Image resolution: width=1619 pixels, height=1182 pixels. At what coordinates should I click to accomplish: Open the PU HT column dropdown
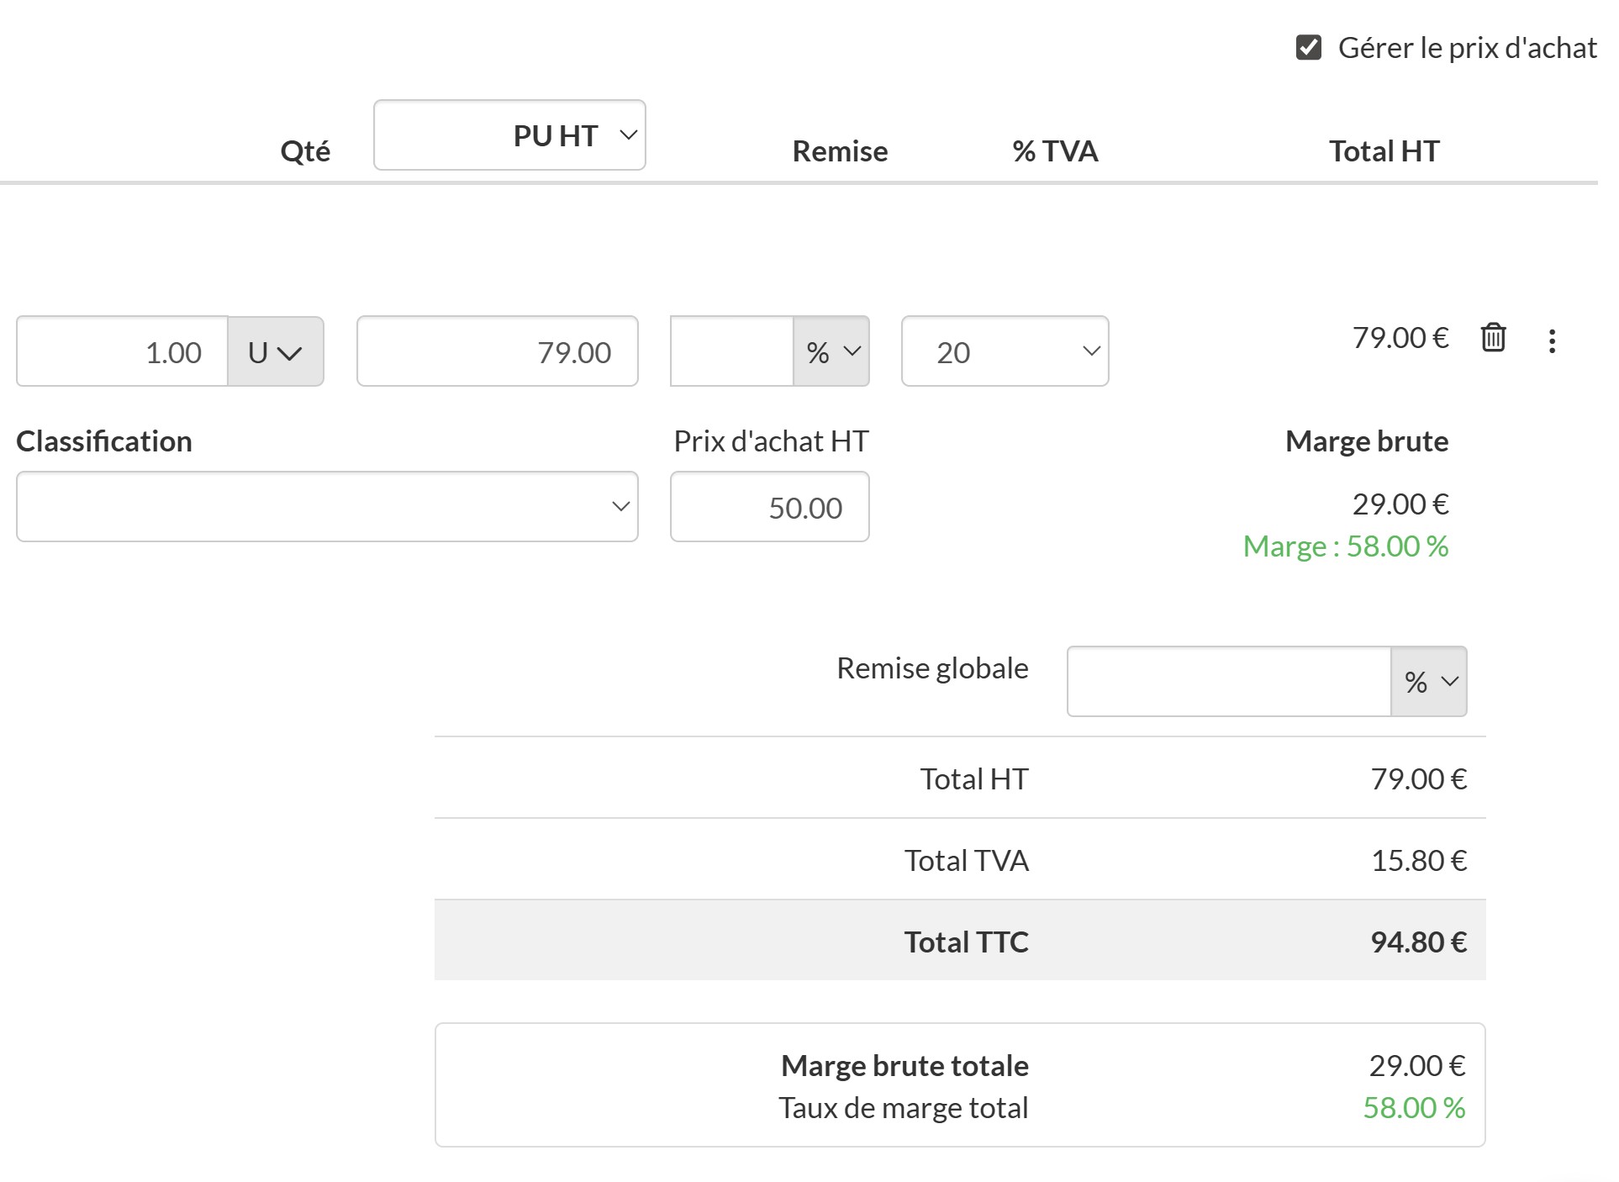tap(509, 135)
